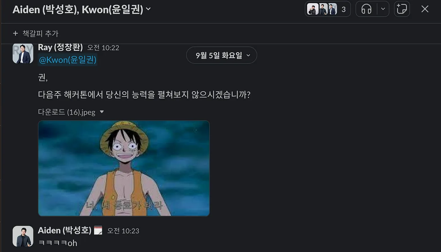Collapse the 다운로드 (16).jpeg image preview triangle
The height and width of the screenshot is (252, 441).
pos(102,112)
